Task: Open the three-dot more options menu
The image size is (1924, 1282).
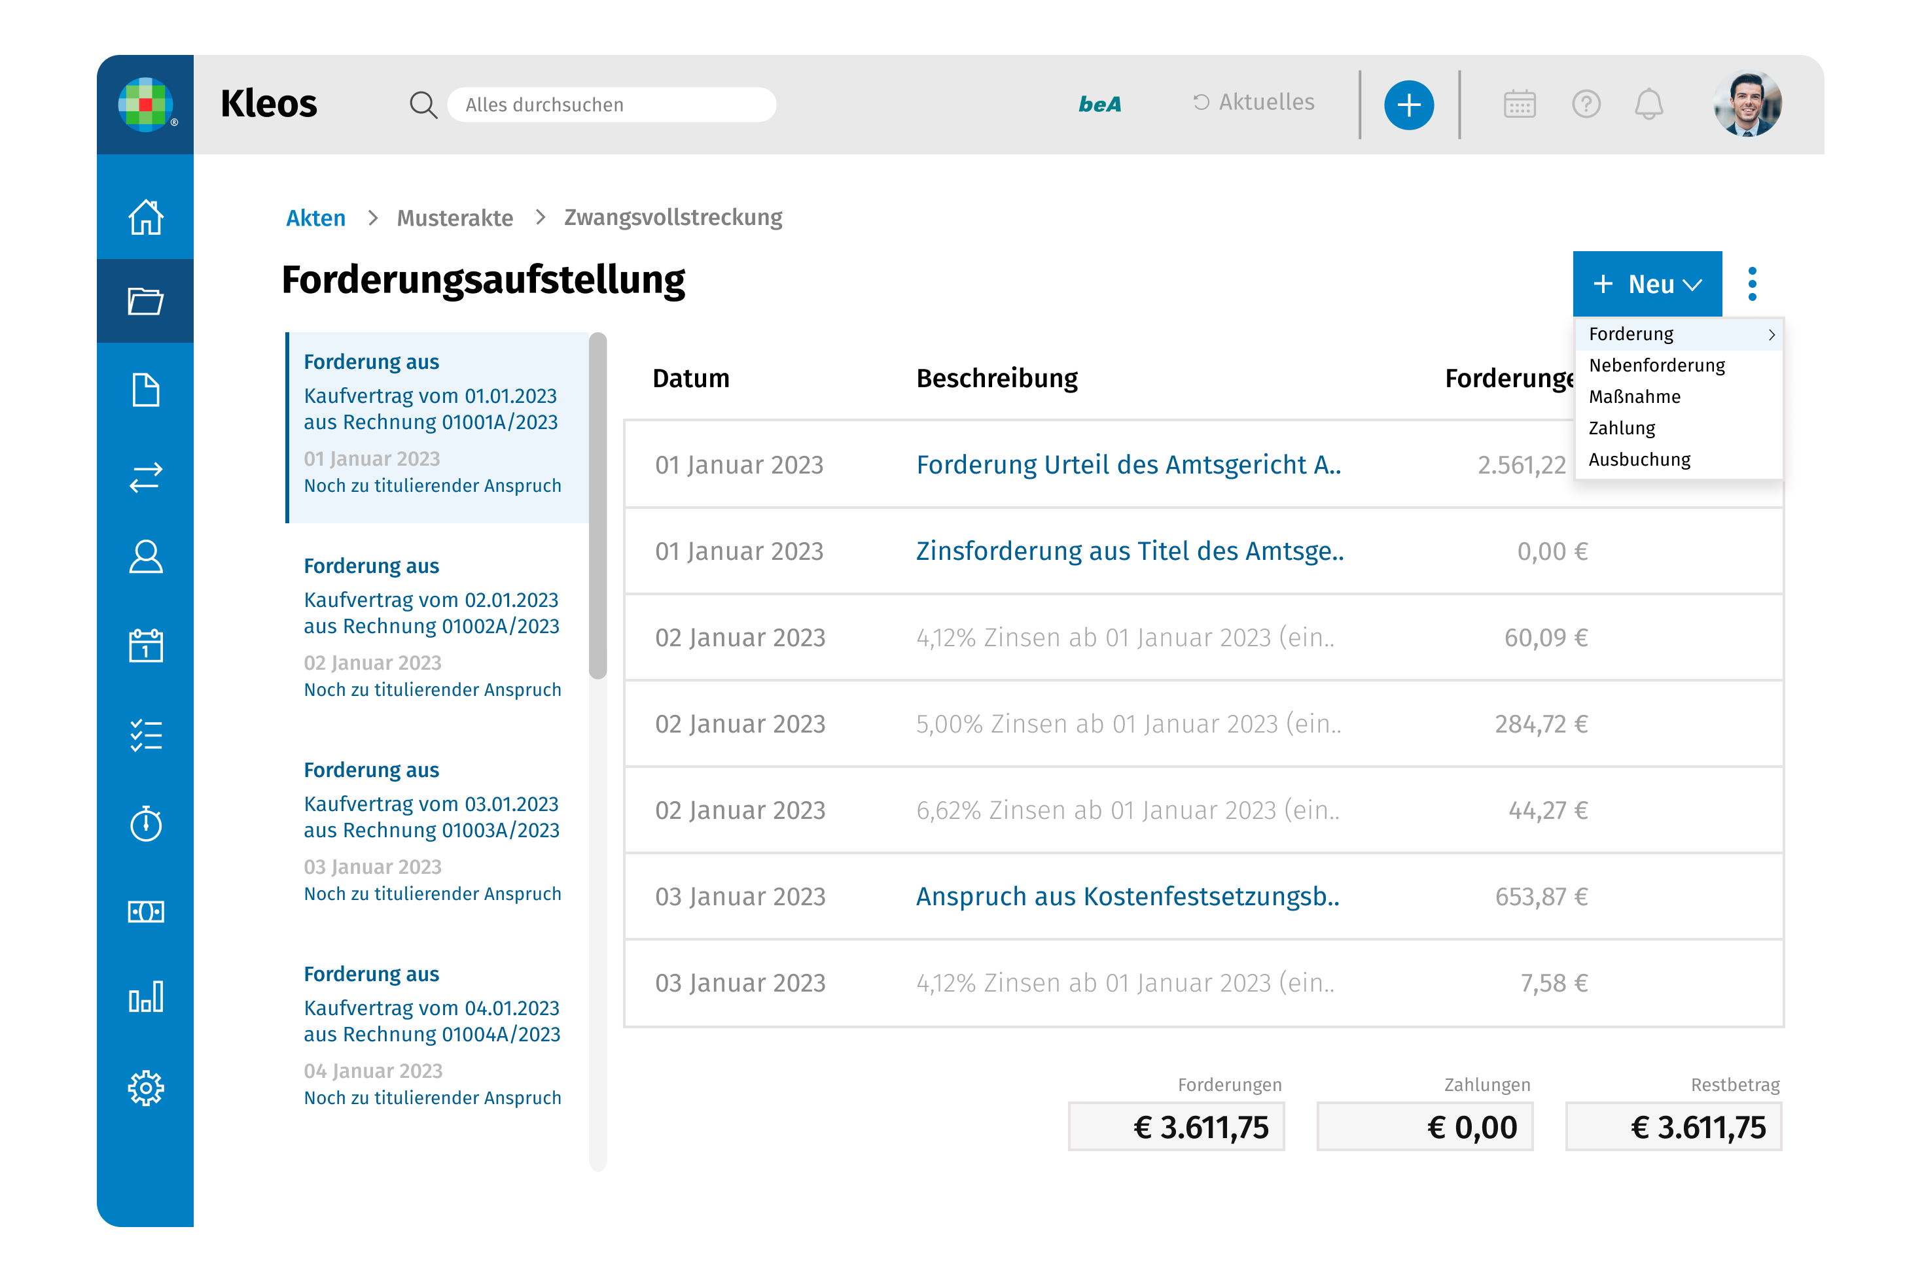Action: (1753, 284)
